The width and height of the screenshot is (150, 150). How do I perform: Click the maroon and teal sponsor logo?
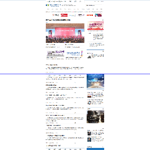[98, 15]
